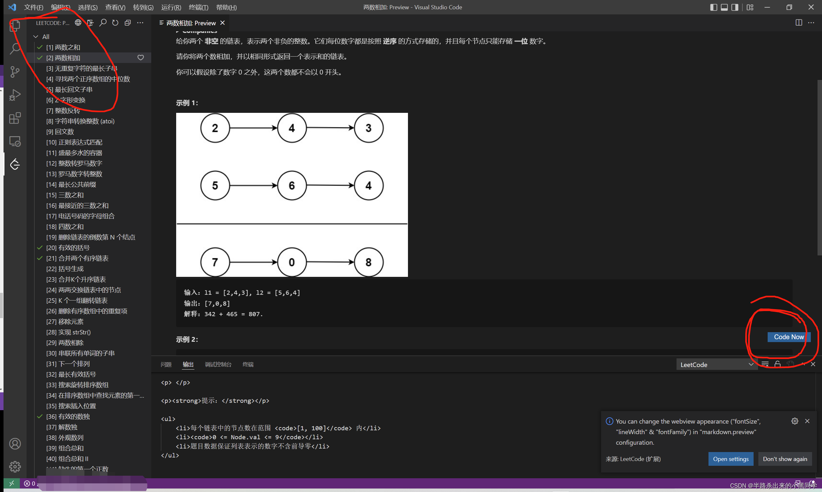Open the Extensions view
The width and height of the screenshot is (822, 492).
(15, 118)
